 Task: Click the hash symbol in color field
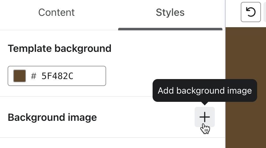point(34,76)
